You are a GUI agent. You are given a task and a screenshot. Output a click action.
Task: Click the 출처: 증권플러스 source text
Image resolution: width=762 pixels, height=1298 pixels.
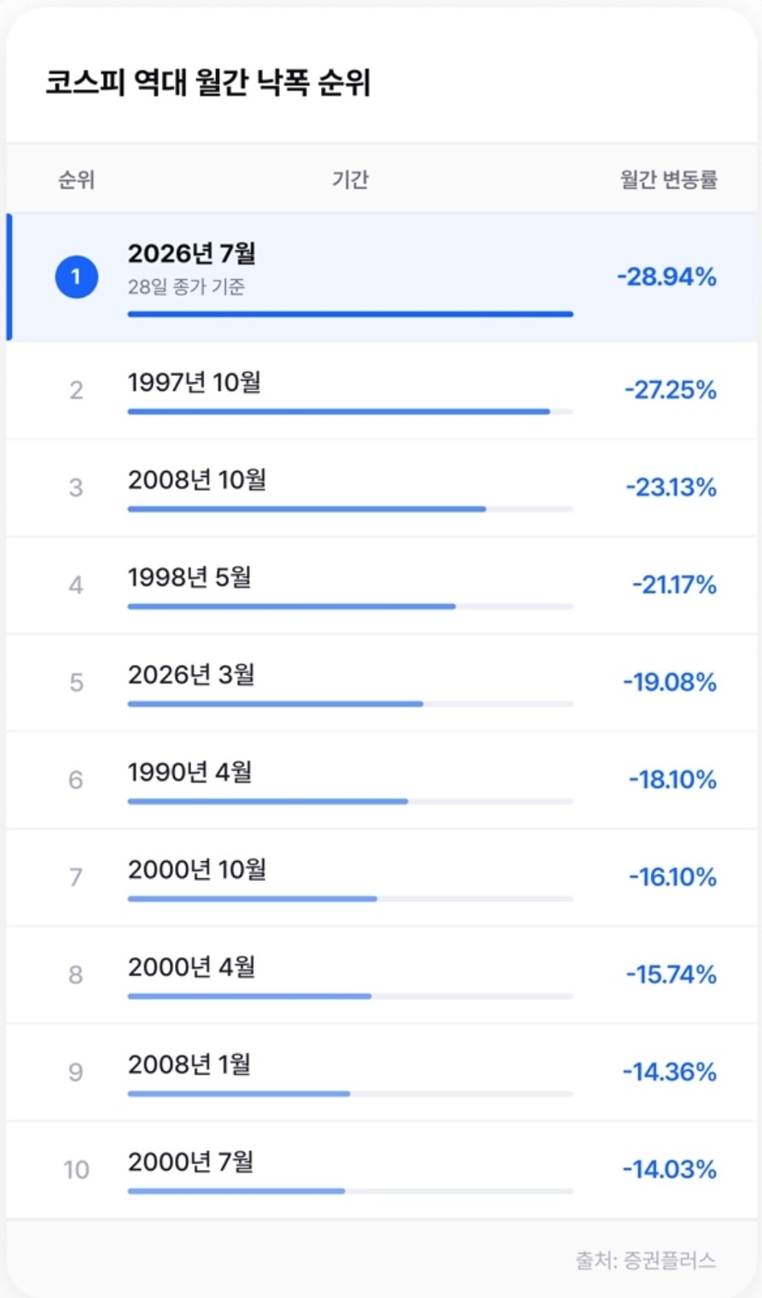pyautogui.click(x=646, y=1260)
